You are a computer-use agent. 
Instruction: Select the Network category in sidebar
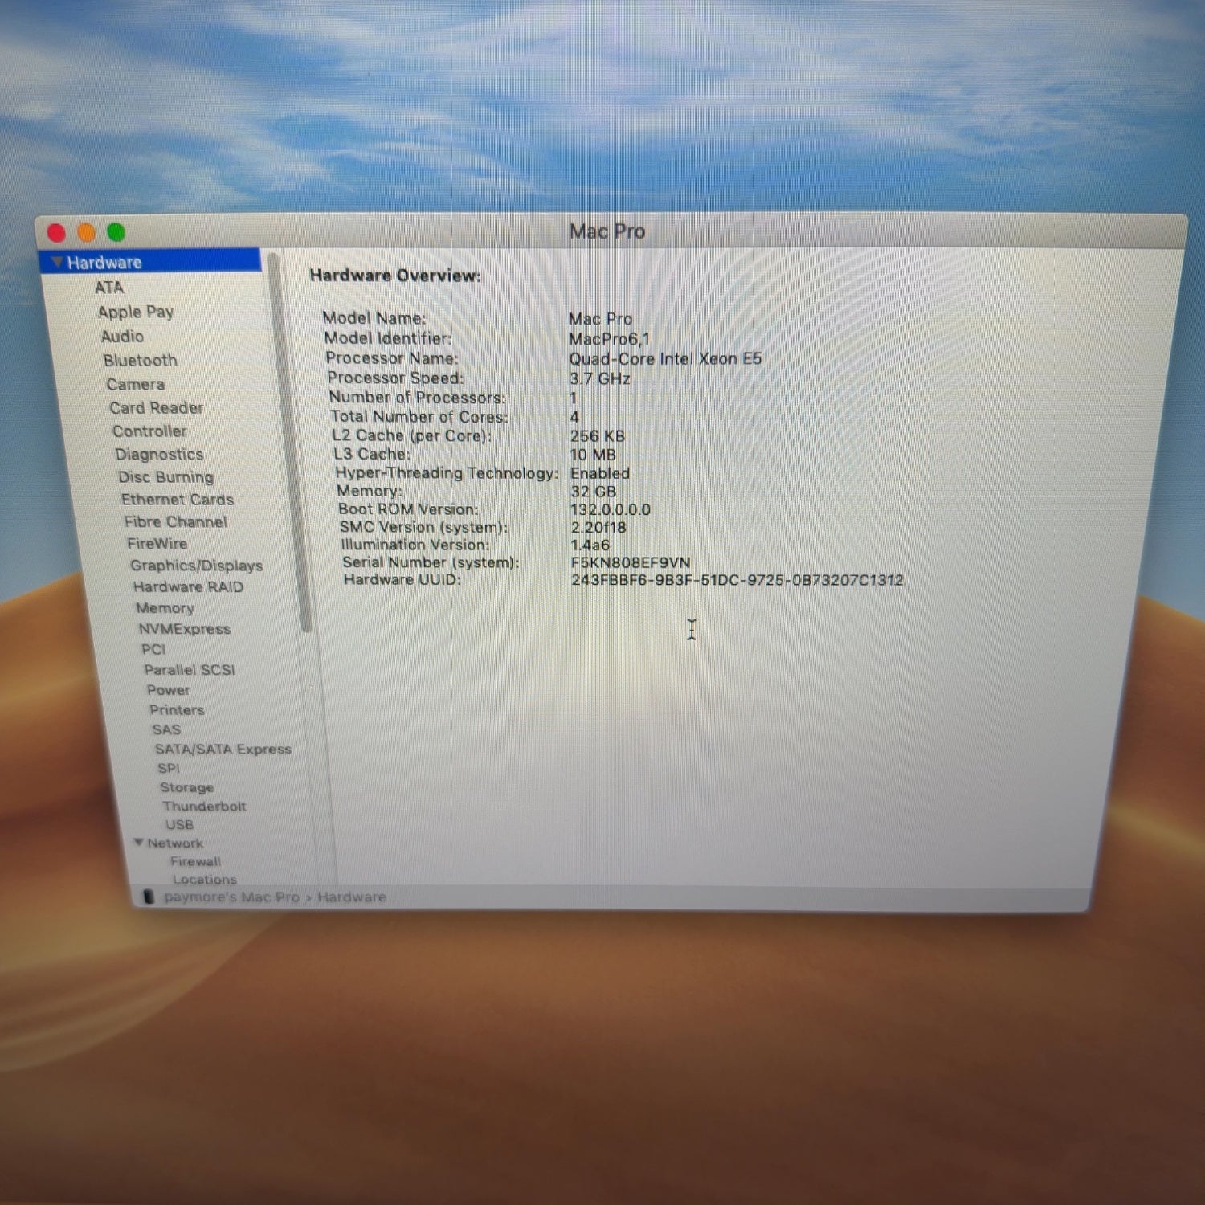(x=175, y=843)
